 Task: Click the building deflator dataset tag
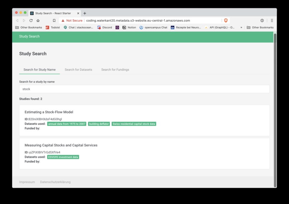click(x=99, y=124)
